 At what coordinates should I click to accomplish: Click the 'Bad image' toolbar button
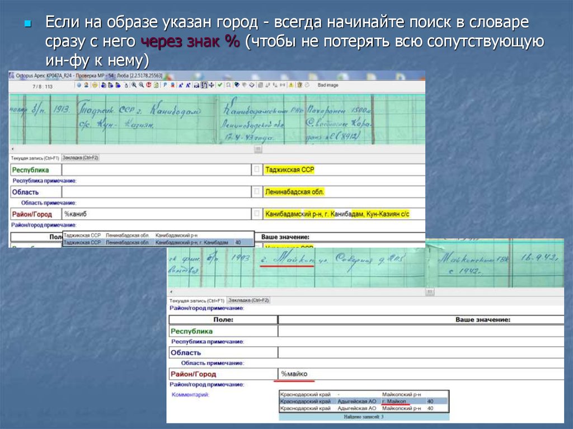pyautogui.click(x=328, y=85)
